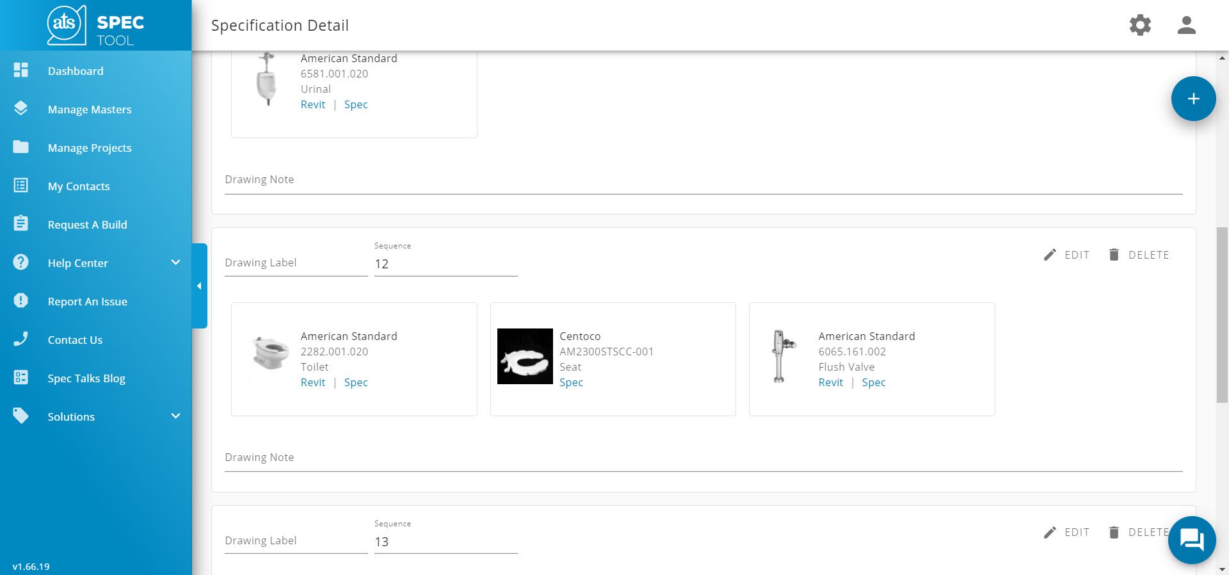Click the vertical scrollbar thumb
Image resolution: width=1229 pixels, height=575 pixels.
point(1222,314)
